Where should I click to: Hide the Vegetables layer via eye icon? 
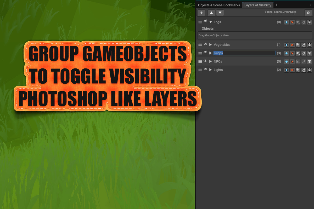[x=205, y=44]
